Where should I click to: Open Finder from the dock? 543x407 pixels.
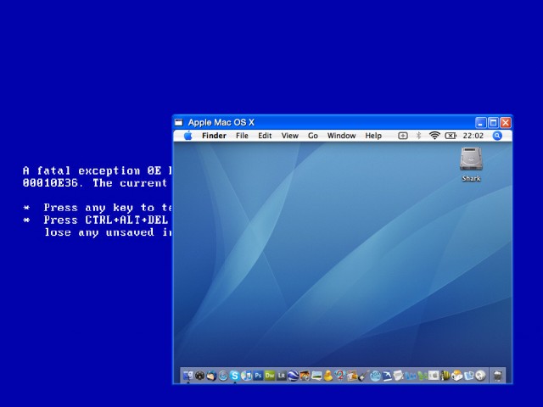pyautogui.click(x=188, y=375)
